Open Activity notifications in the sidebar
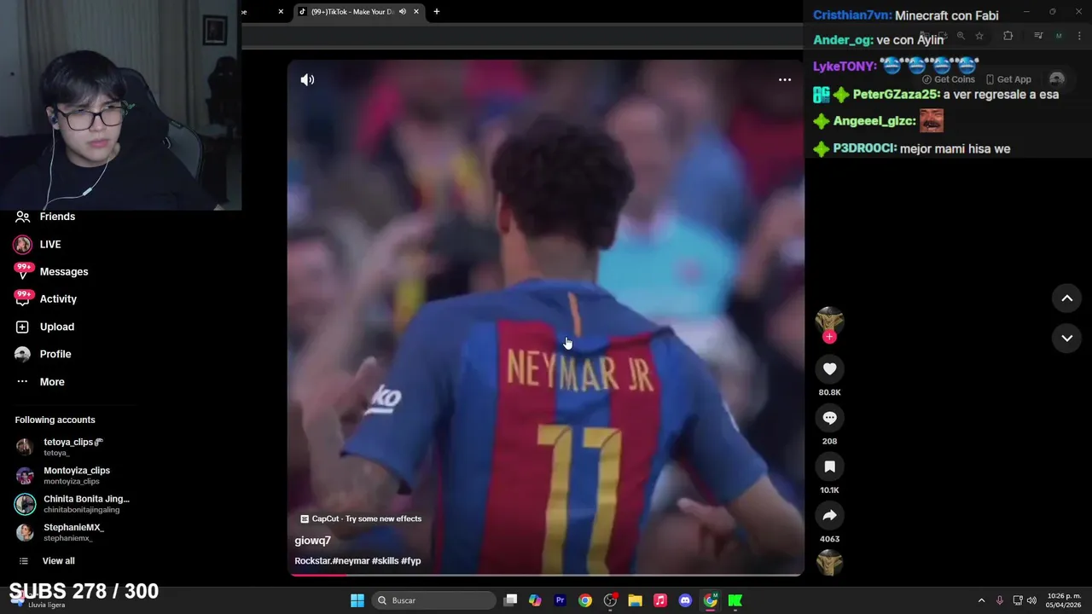1092x614 pixels. (58, 298)
